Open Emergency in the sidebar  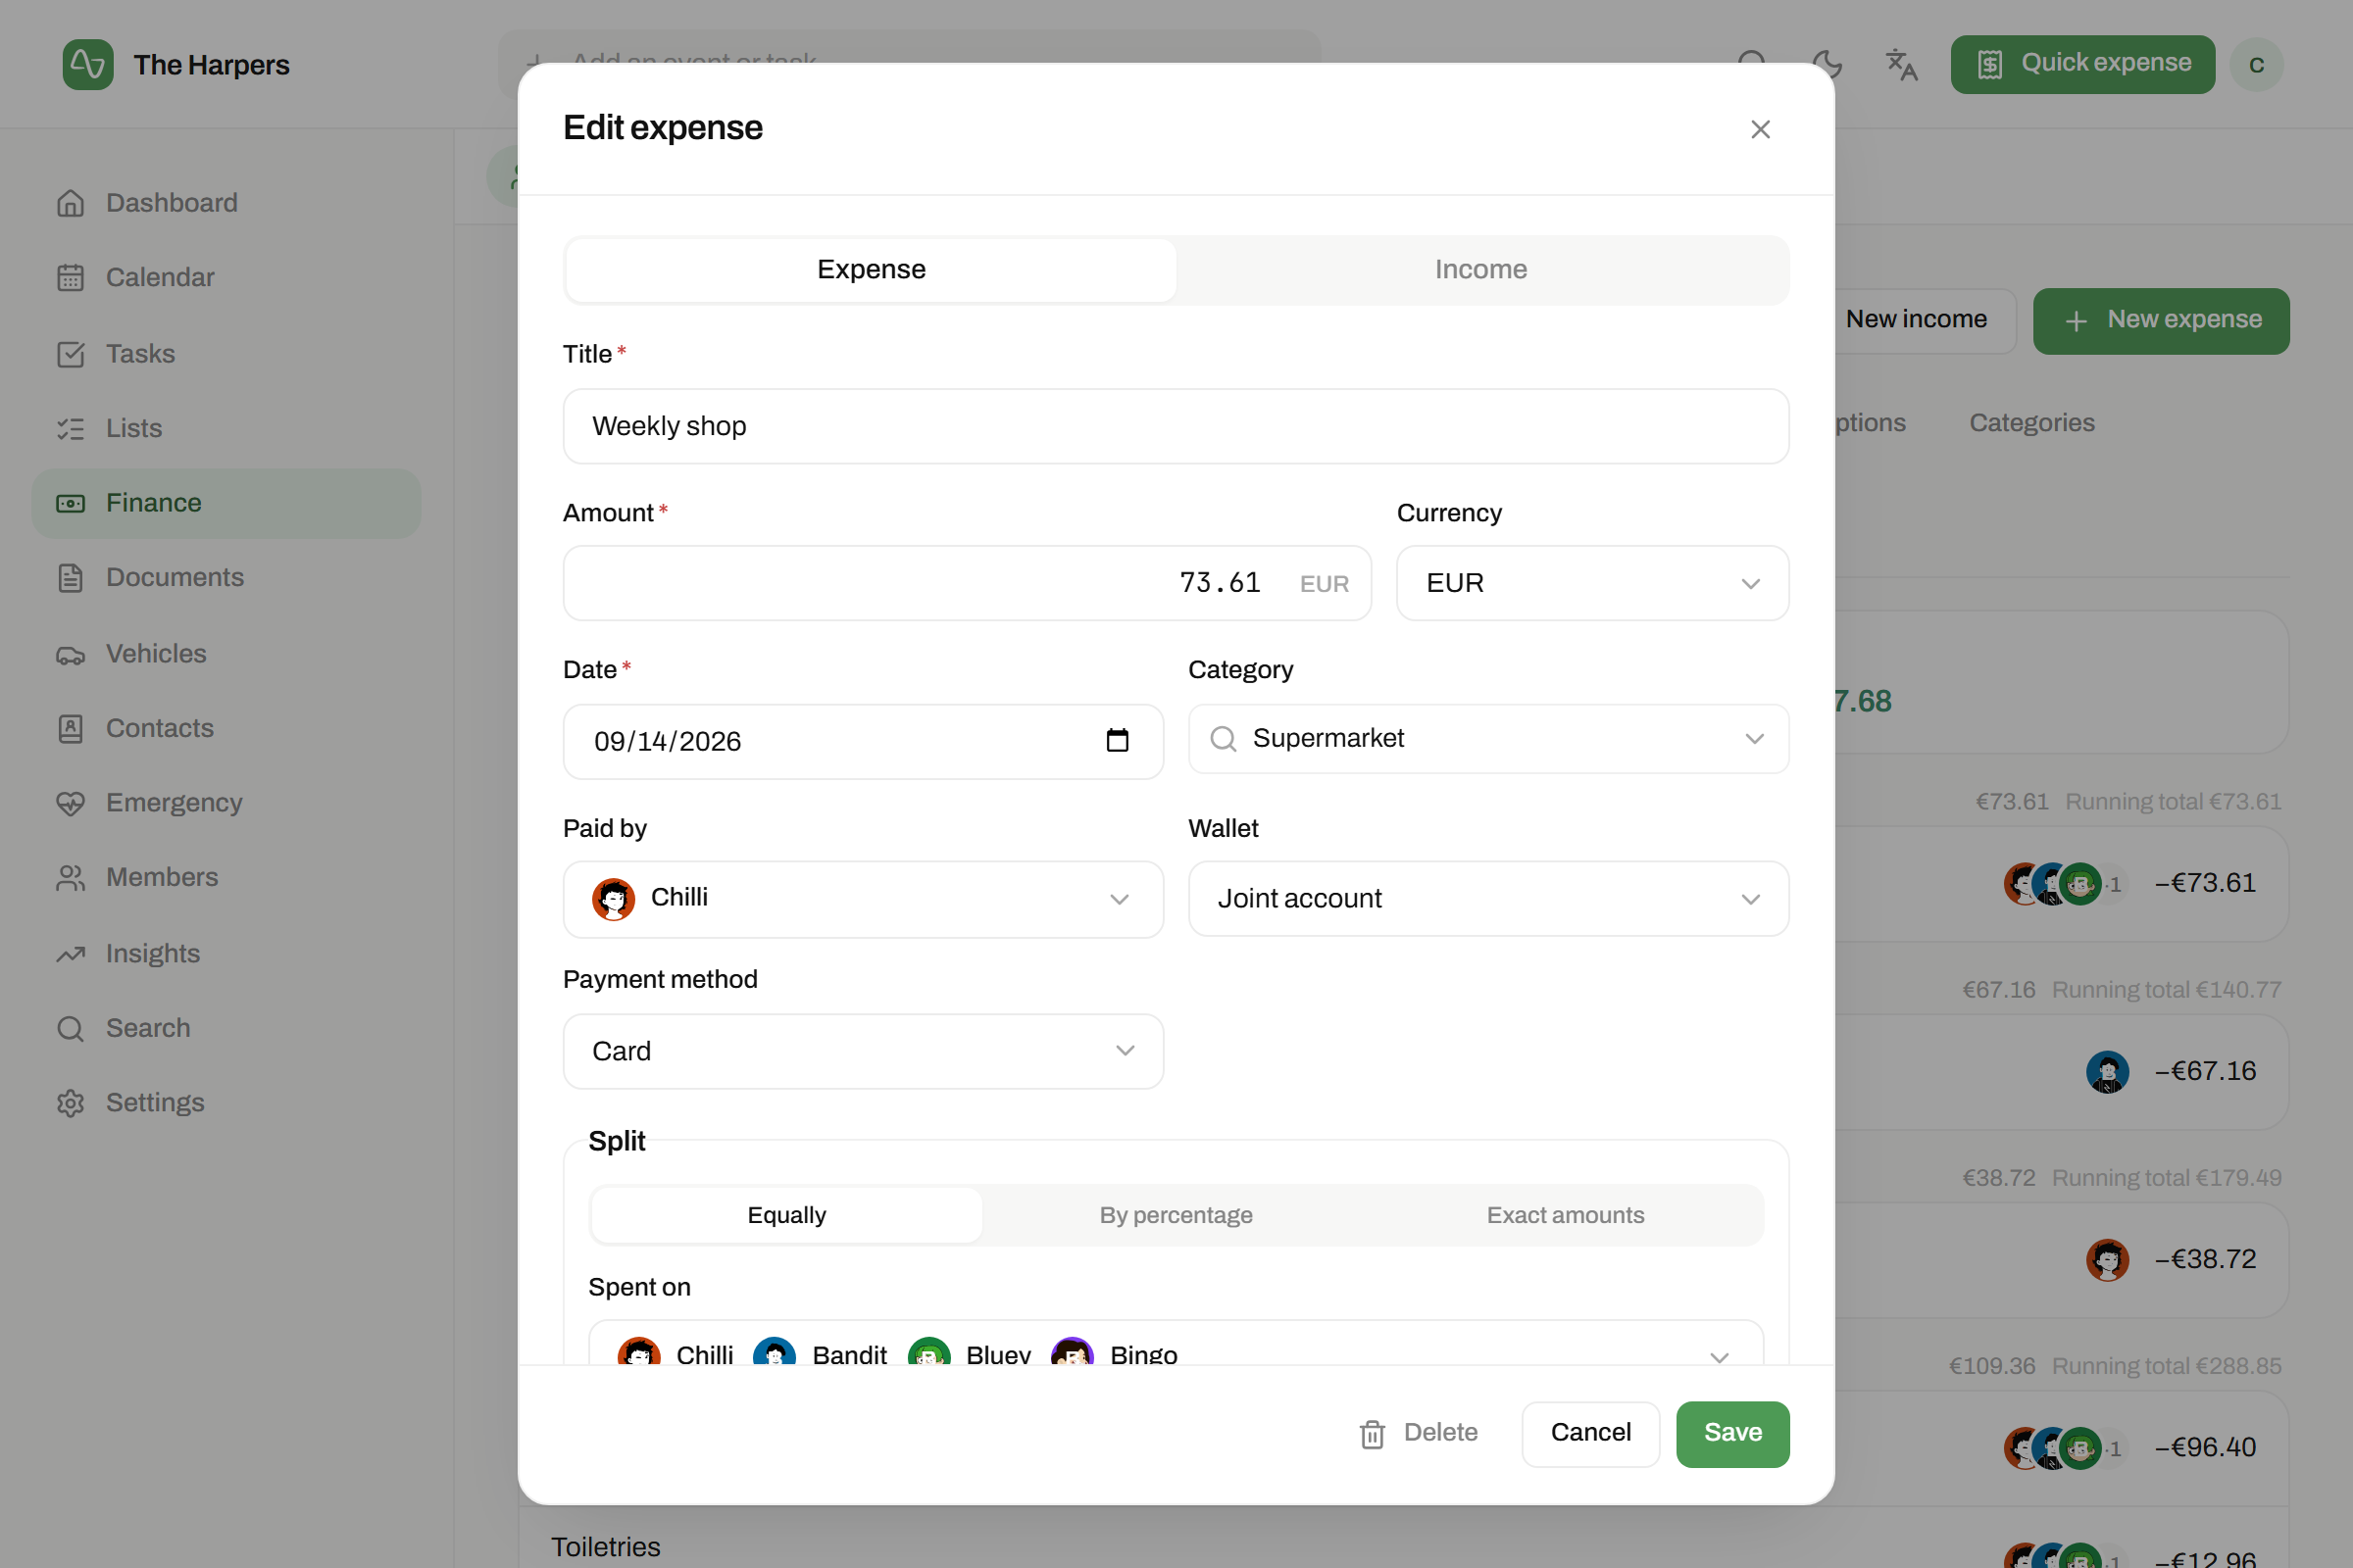click(226, 803)
